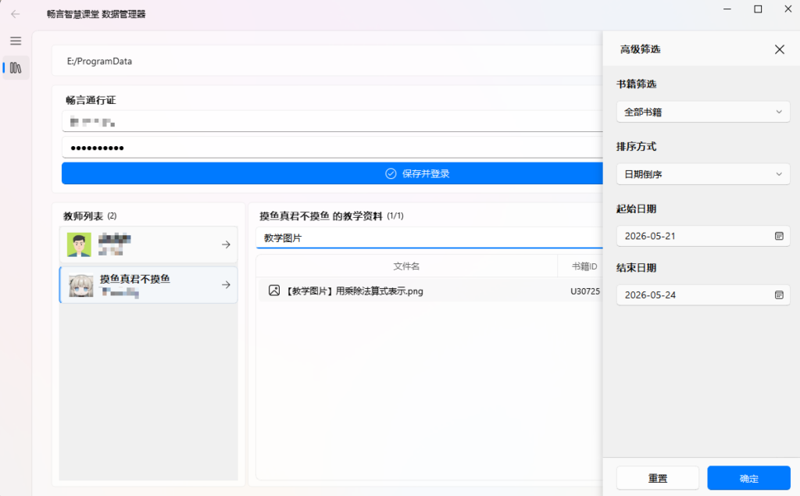Open calendar picker for 起始日期
Image resolution: width=800 pixels, height=496 pixels.
point(779,236)
